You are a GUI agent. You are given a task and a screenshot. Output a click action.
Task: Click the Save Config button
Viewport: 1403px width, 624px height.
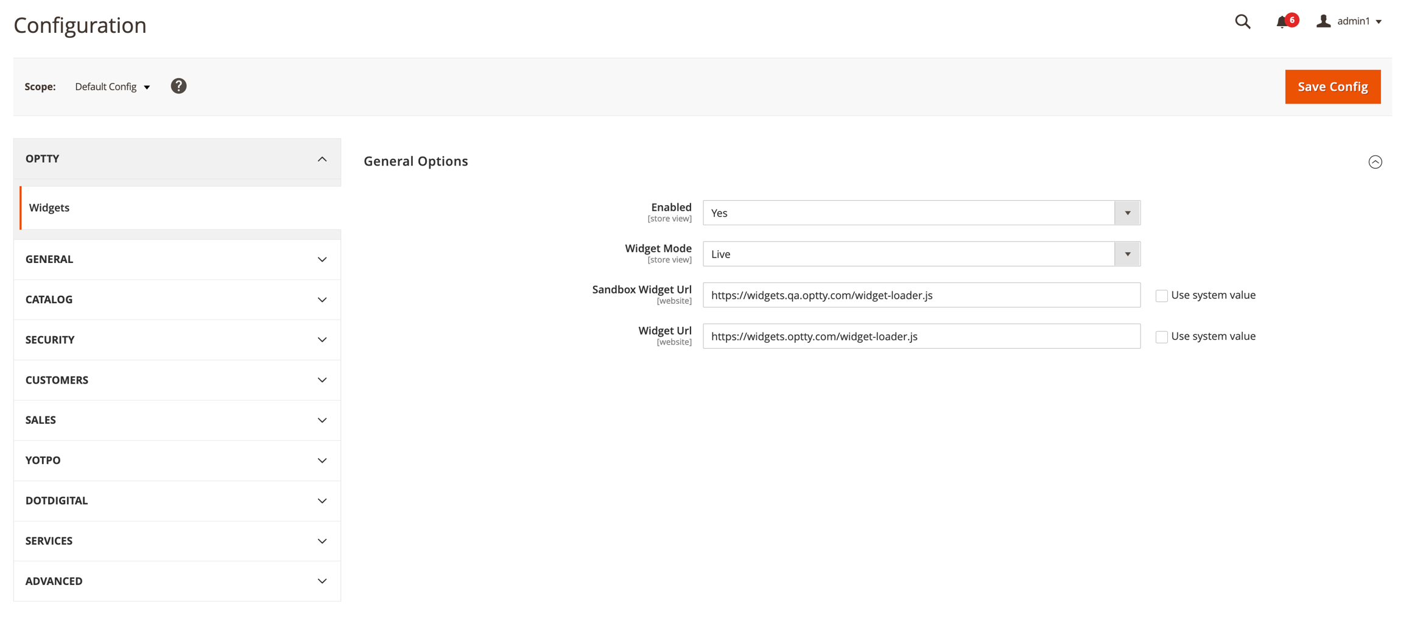pos(1332,87)
